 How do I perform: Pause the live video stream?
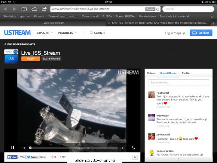[13, 148]
